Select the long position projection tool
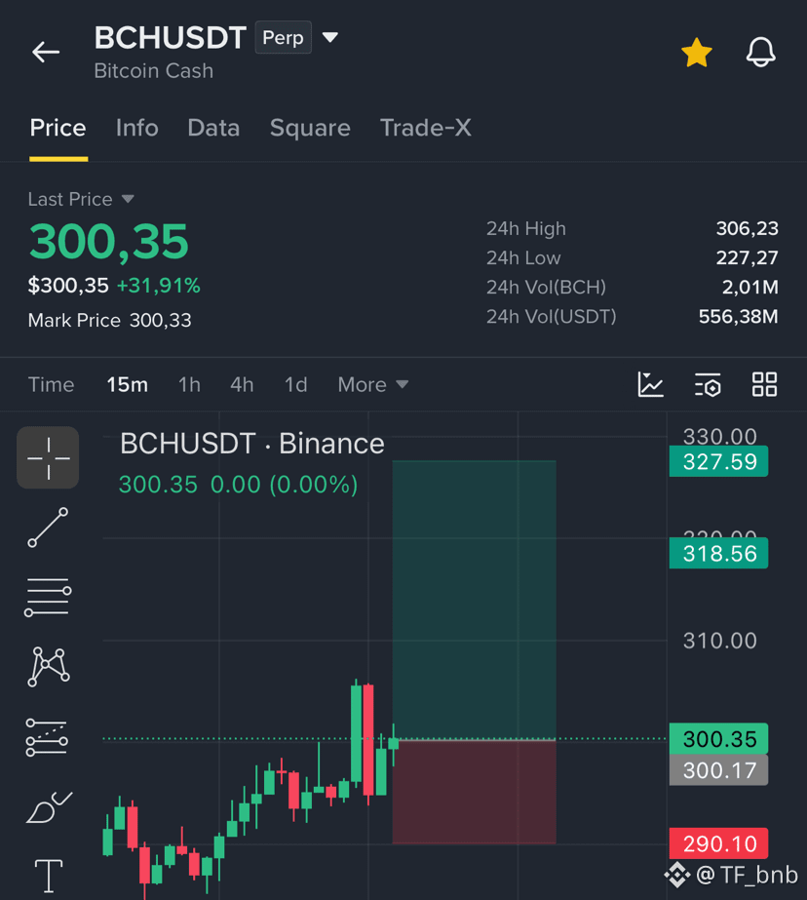807x900 pixels. 47,737
